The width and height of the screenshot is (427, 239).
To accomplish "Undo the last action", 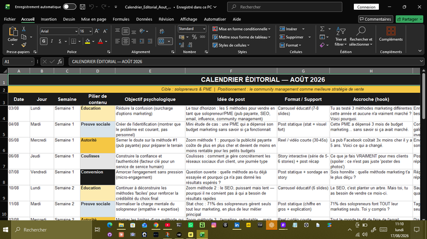I will [92, 7].
